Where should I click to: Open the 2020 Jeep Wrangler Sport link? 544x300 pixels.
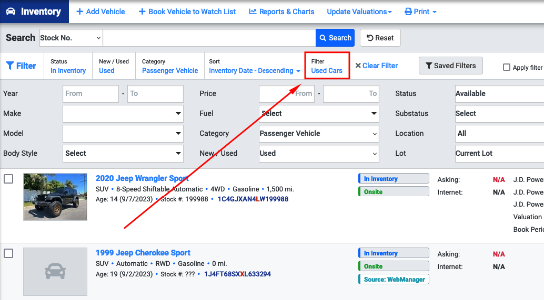[142, 178]
